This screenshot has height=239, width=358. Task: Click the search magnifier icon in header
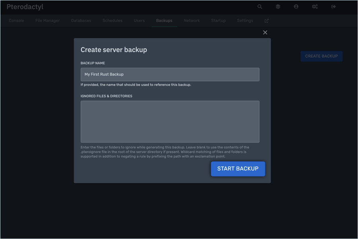[260, 7]
